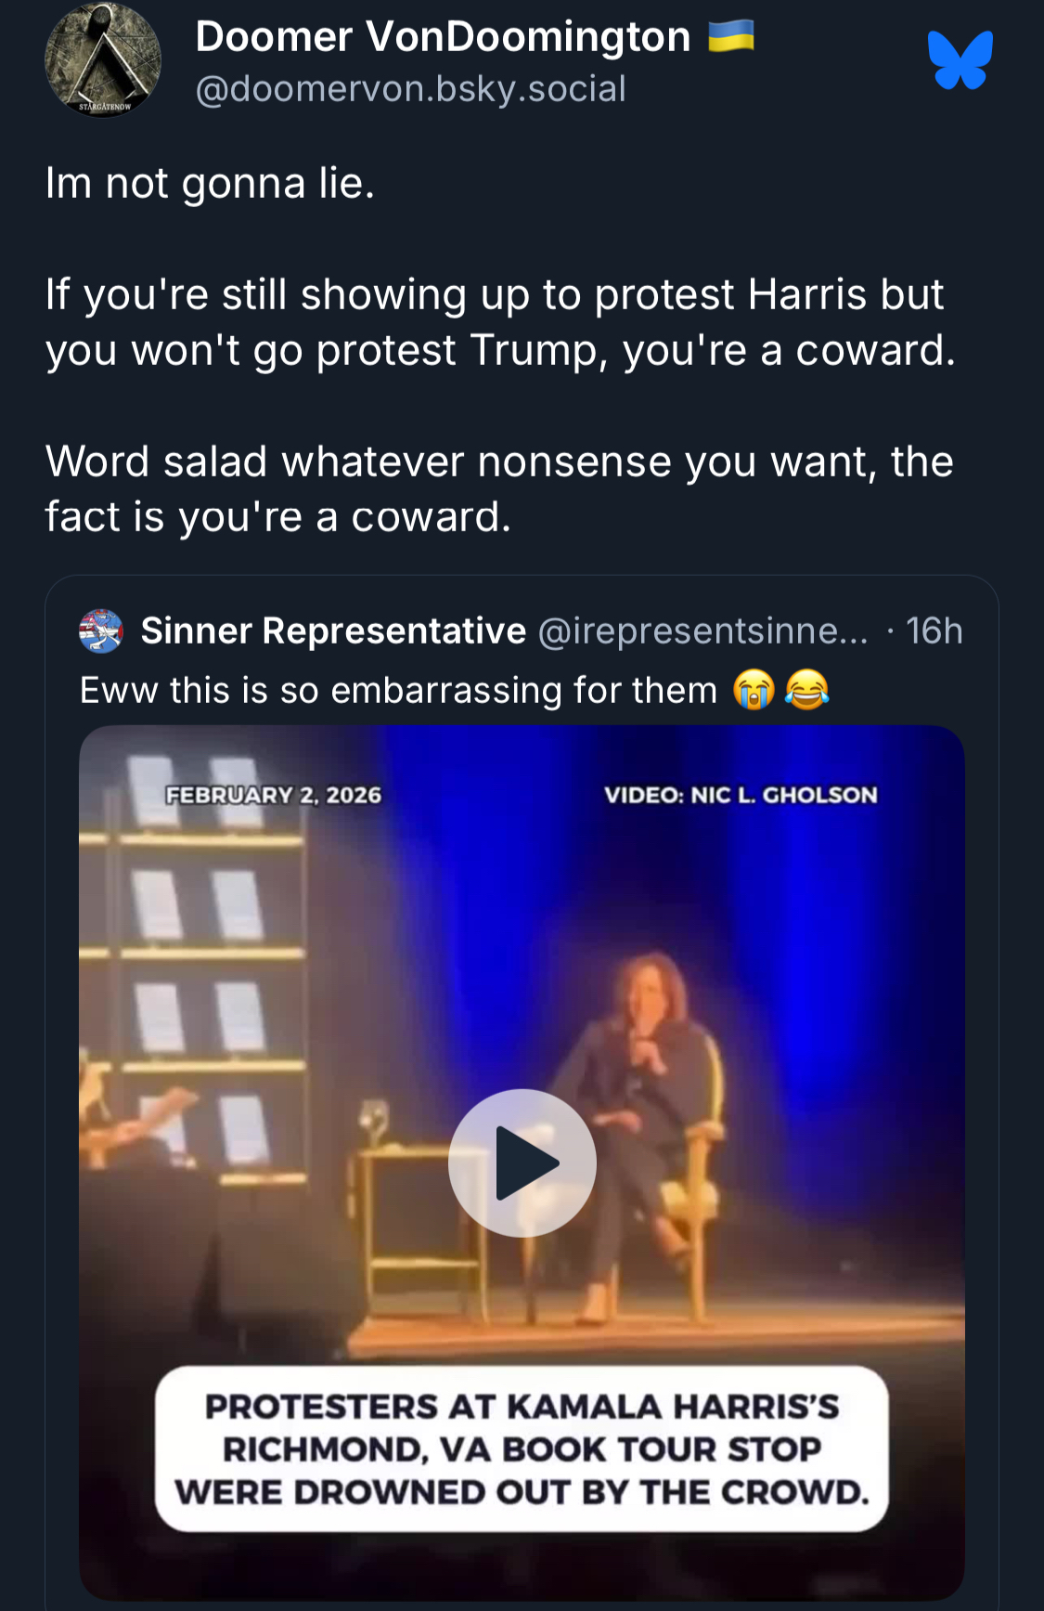Click the Bluesky butterfly logo

pos(960,60)
